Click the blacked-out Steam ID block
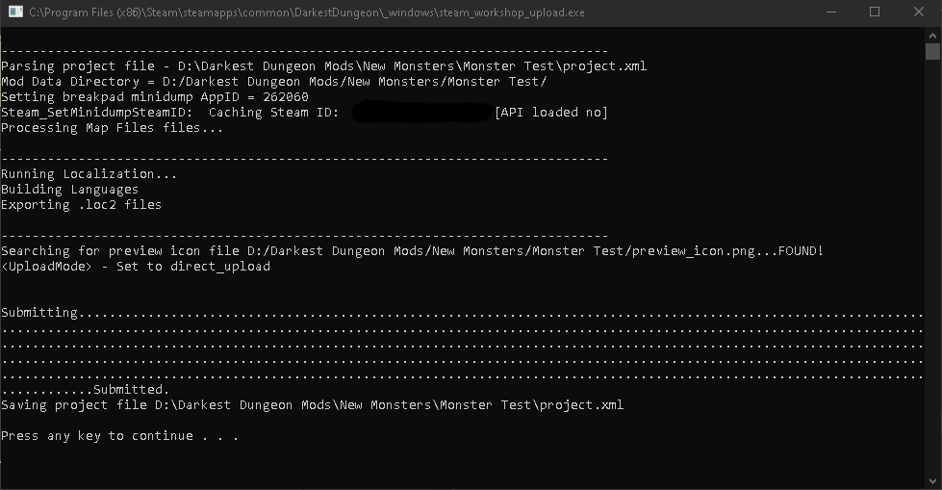Image resolution: width=942 pixels, height=490 pixels. [x=422, y=113]
